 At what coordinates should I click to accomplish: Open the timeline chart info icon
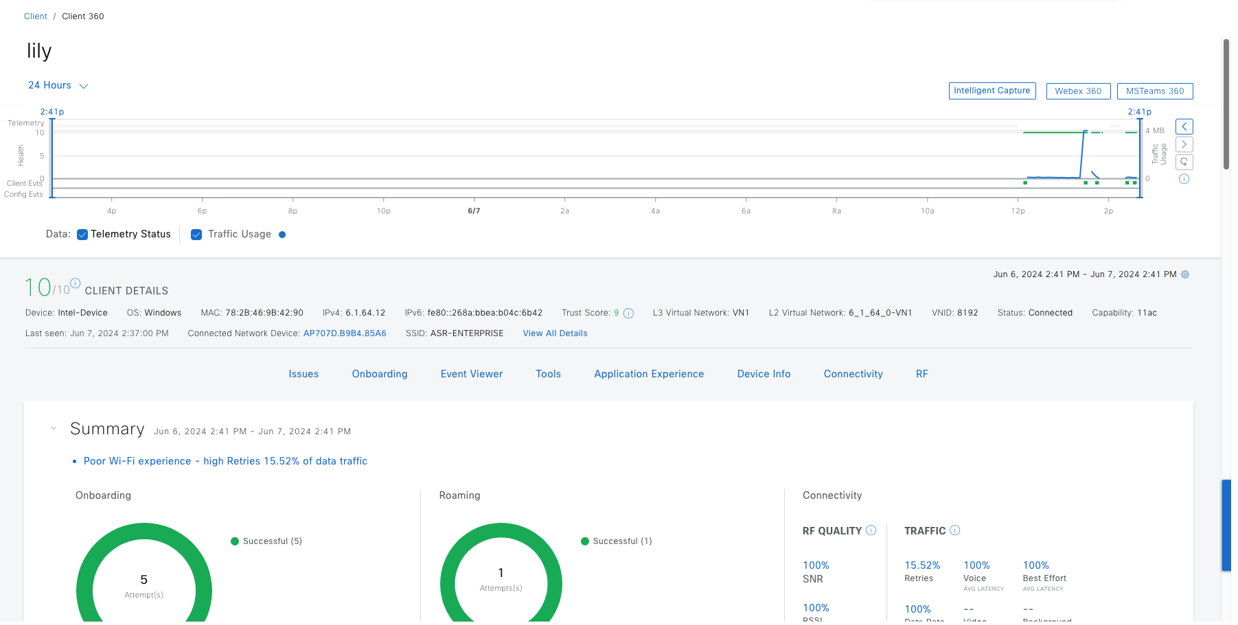click(1184, 180)
